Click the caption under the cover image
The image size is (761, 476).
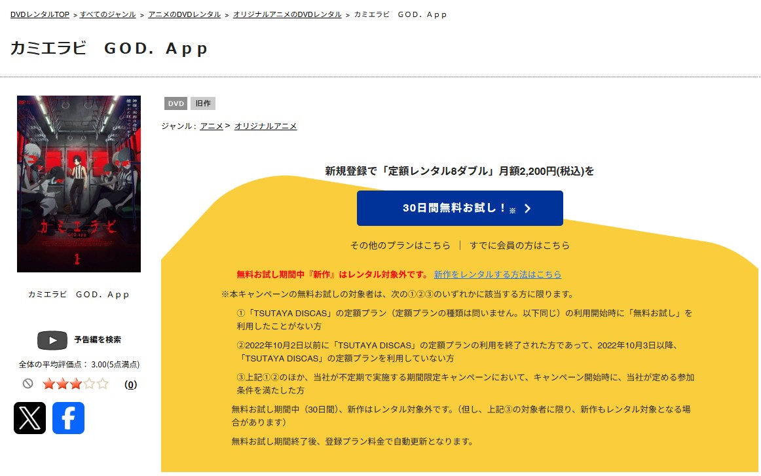[x=79, y=295]
